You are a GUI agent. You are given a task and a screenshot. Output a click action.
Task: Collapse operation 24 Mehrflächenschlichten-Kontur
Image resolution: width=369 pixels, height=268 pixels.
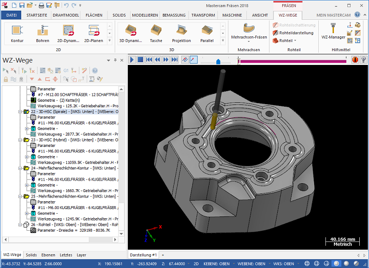(x=20, y=168)
